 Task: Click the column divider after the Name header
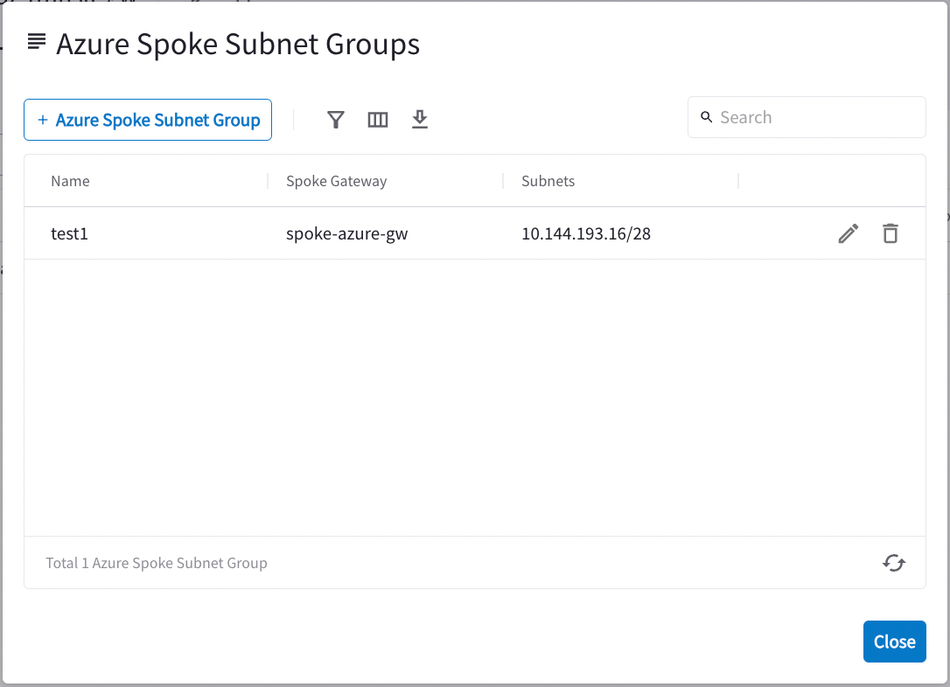click(x=268, y=181)
